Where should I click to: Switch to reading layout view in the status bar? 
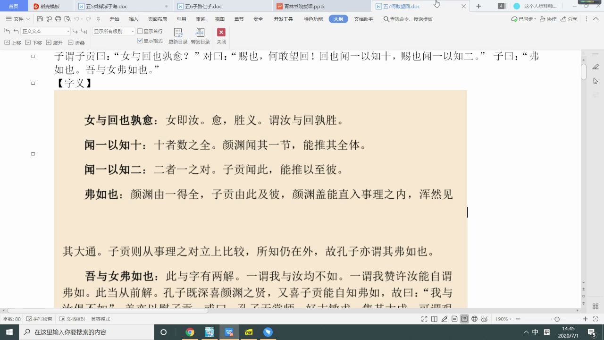coord(434,319)
